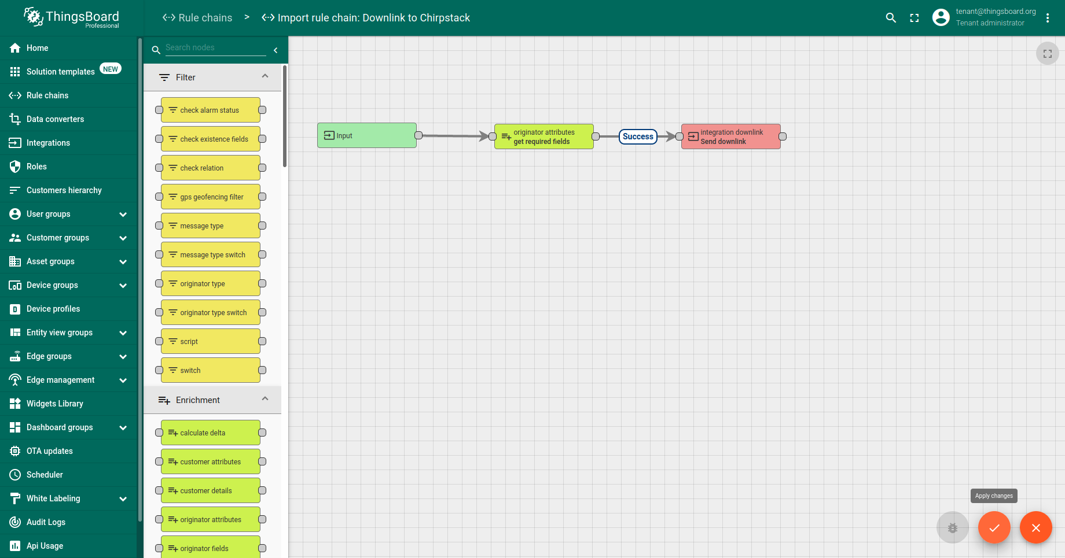Select the Send downlink node
The image size is (1065, 558).
pyautogui.click(x=731, y=136)
